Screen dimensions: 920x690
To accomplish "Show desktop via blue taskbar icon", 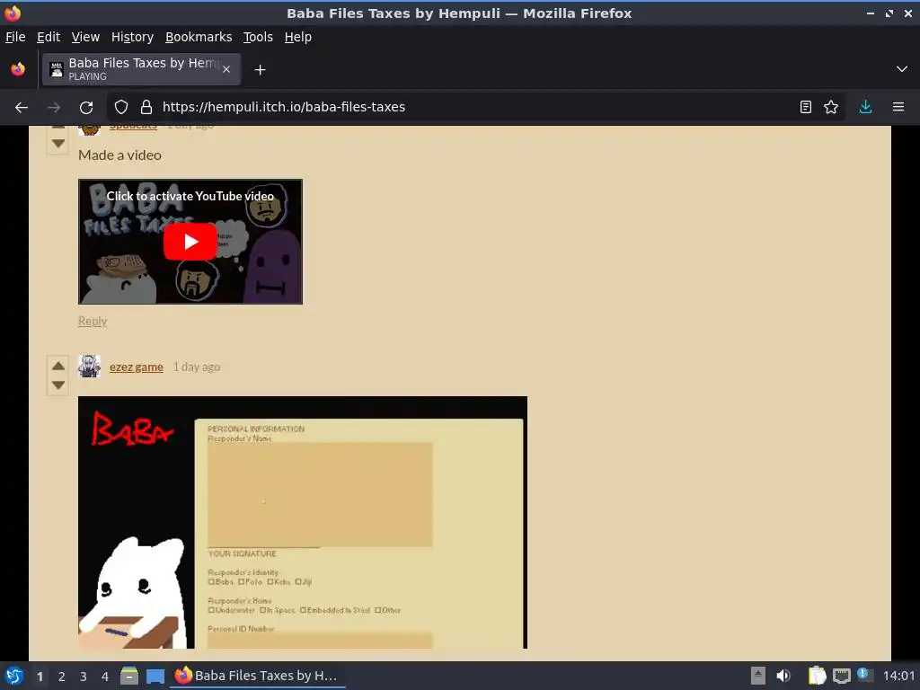I will click(155, 676).
